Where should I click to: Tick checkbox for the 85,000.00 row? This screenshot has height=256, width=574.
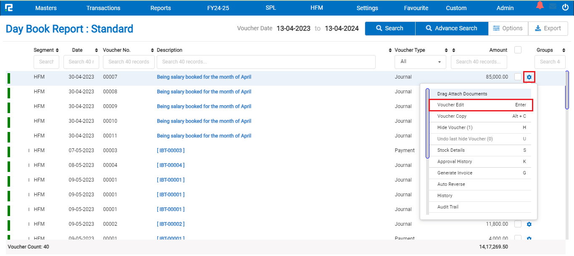click(518, 77)
